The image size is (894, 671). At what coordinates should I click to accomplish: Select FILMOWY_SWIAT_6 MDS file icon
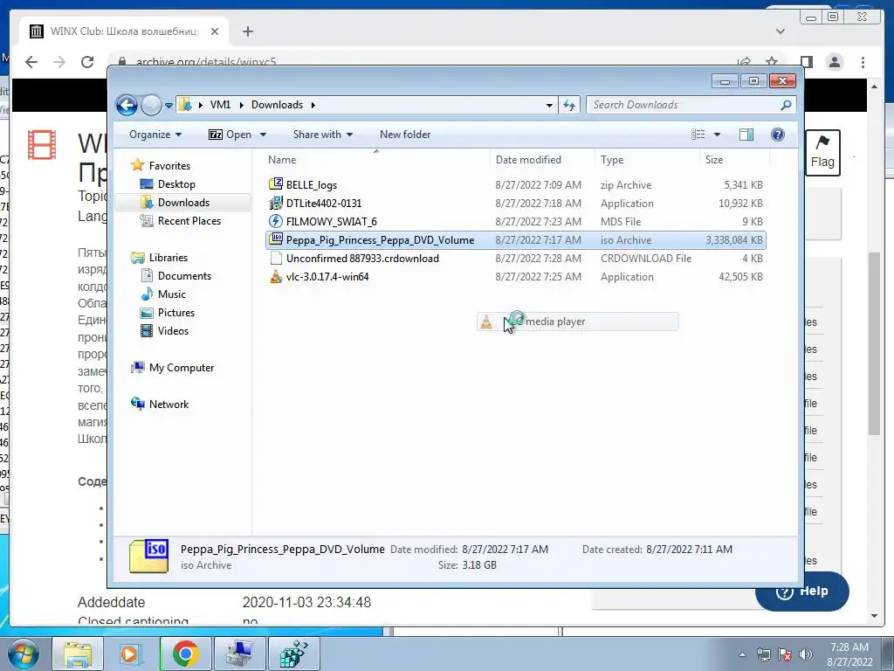click(276, 221)
